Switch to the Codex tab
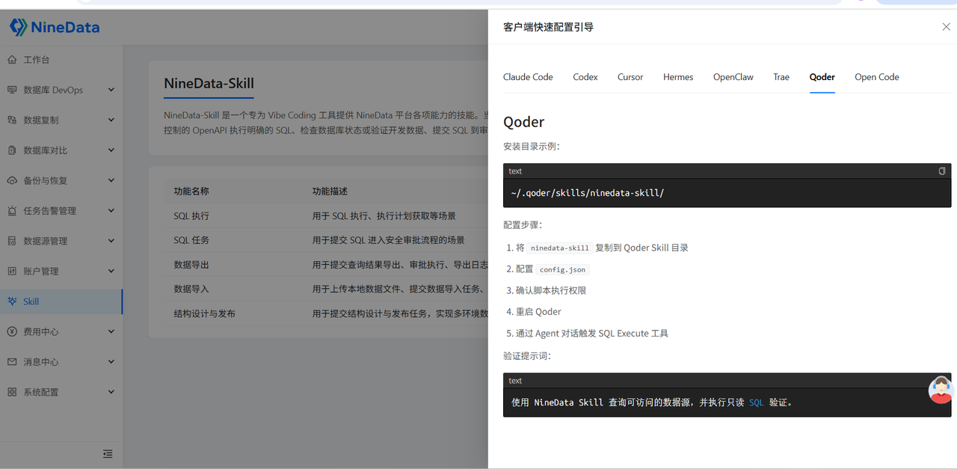Image resolution: width=957 pixels, height=469 pixels. point(585,77)
